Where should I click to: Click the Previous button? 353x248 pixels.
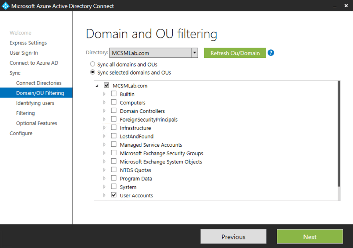coord(233,236)
